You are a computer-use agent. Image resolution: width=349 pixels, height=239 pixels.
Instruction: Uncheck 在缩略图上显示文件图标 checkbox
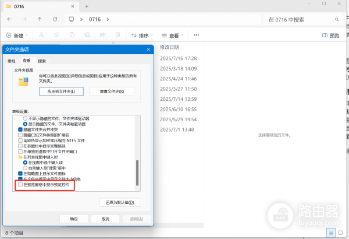[20, 173]
